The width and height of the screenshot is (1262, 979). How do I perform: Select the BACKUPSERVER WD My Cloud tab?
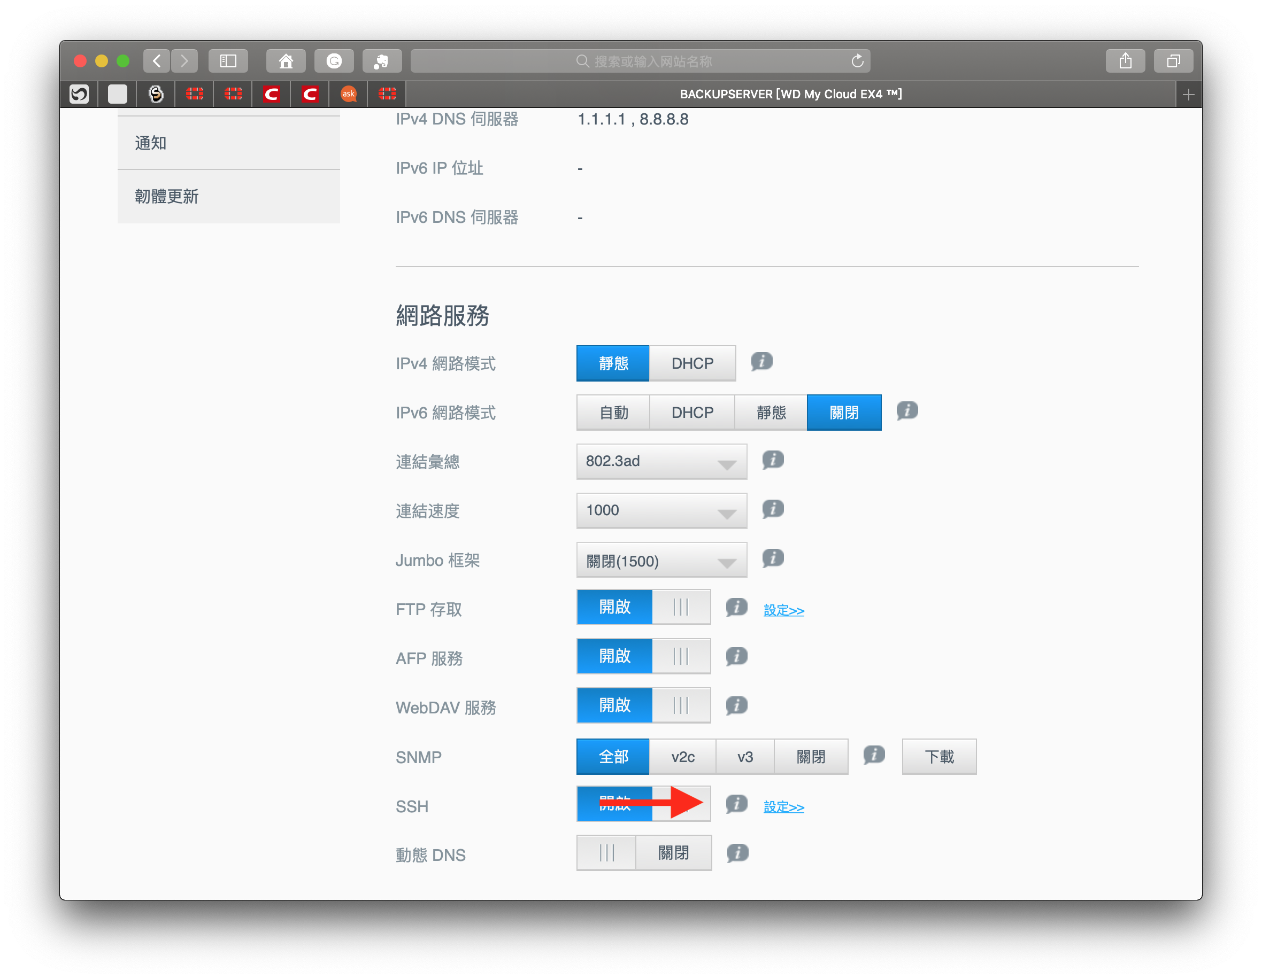click(x=790, y=94)
